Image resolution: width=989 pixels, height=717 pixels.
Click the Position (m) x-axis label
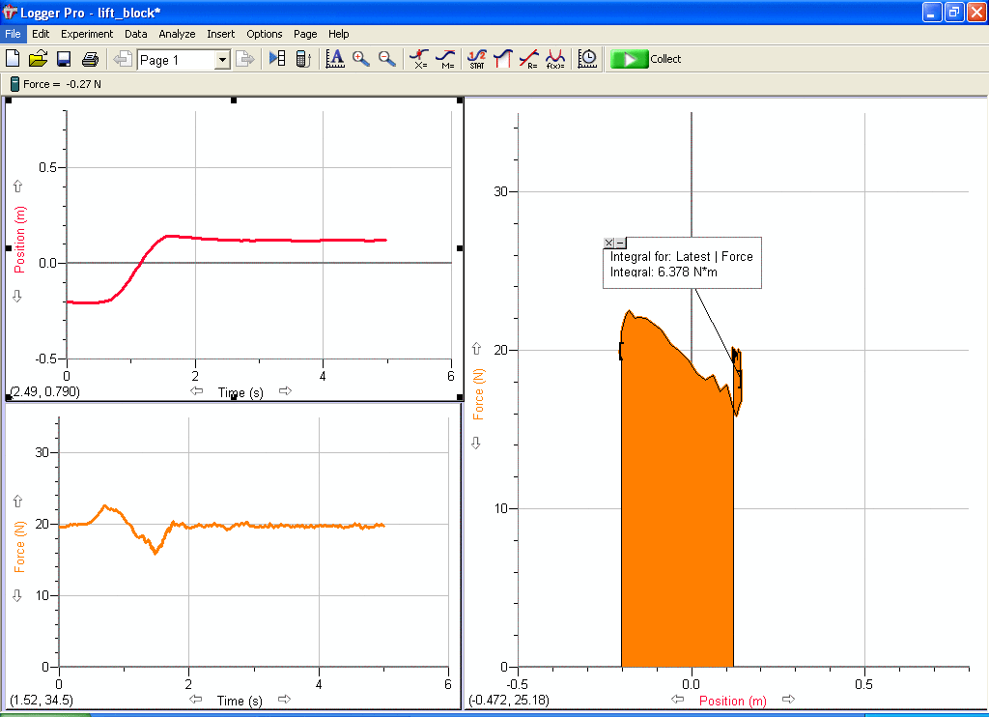click(x=732, y=701)
